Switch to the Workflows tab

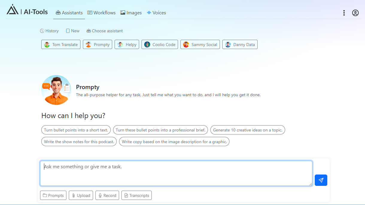[x=101, y=13]
